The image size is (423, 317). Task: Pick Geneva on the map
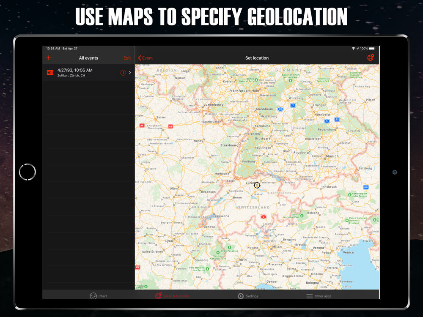pyautogui.click(x=209, y=227)
